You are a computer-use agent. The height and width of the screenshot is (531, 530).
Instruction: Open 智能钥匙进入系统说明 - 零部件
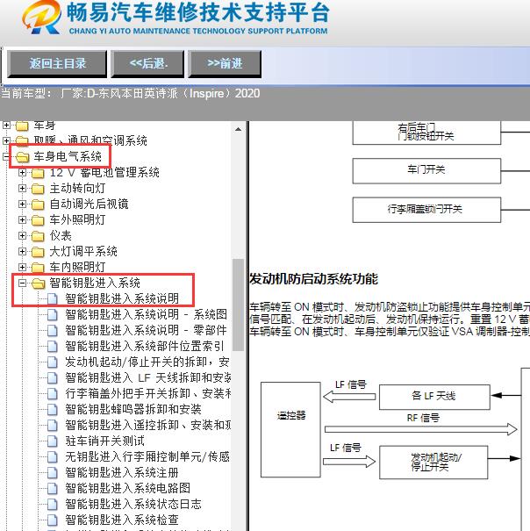coord(146,330)
